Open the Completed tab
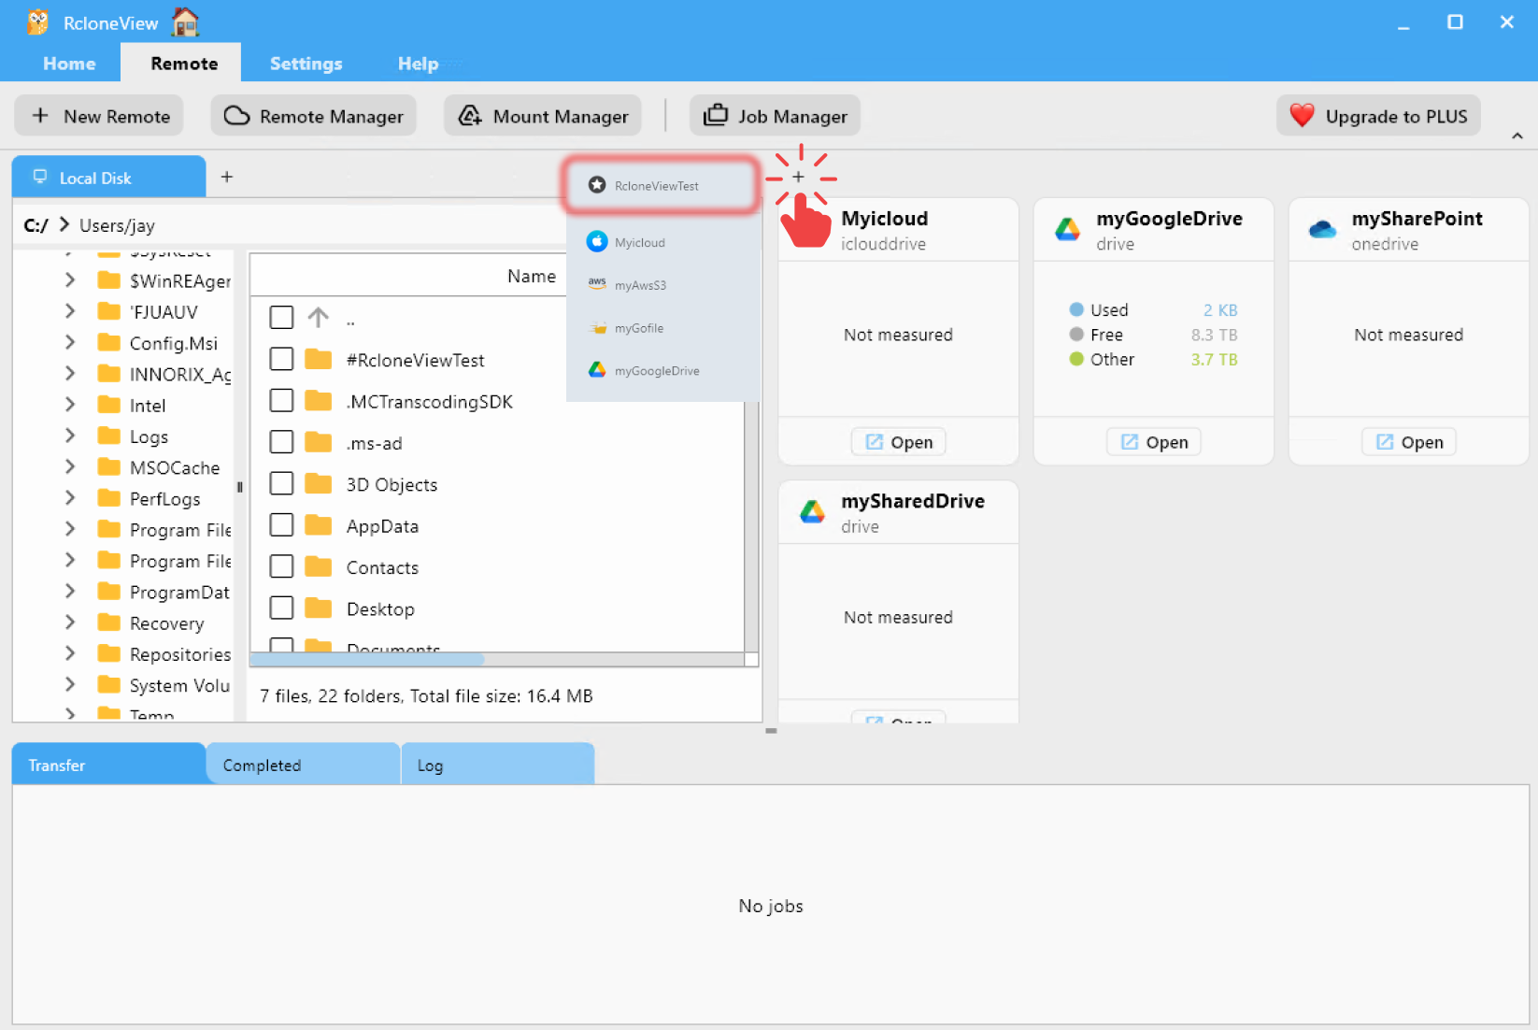1538x1030 pixels. point(262,764)
